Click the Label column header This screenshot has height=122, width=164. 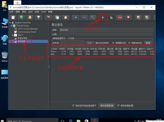(54, 49)
